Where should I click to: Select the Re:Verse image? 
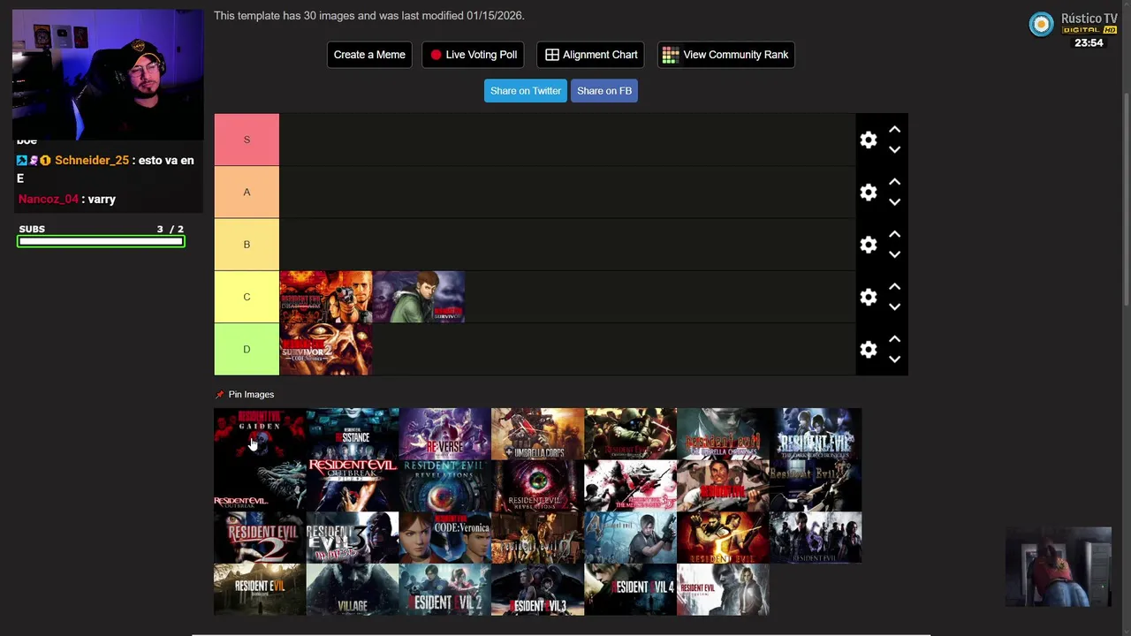[x=445, y=434]
